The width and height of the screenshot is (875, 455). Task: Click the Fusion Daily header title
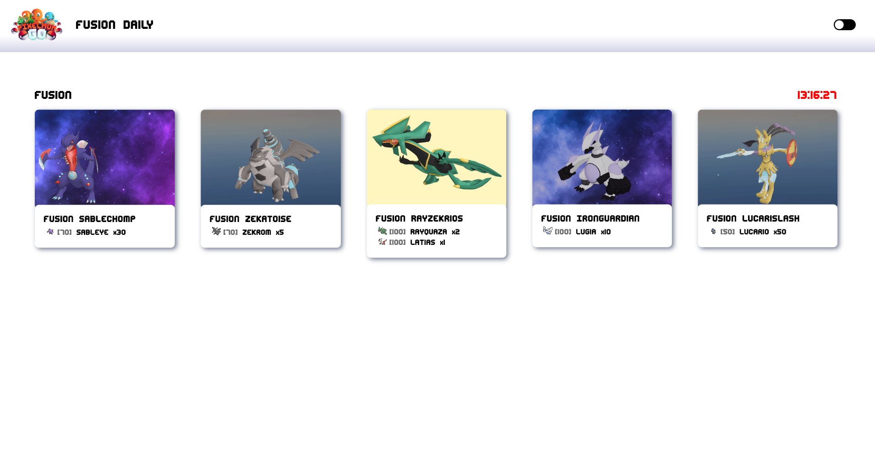115,25
